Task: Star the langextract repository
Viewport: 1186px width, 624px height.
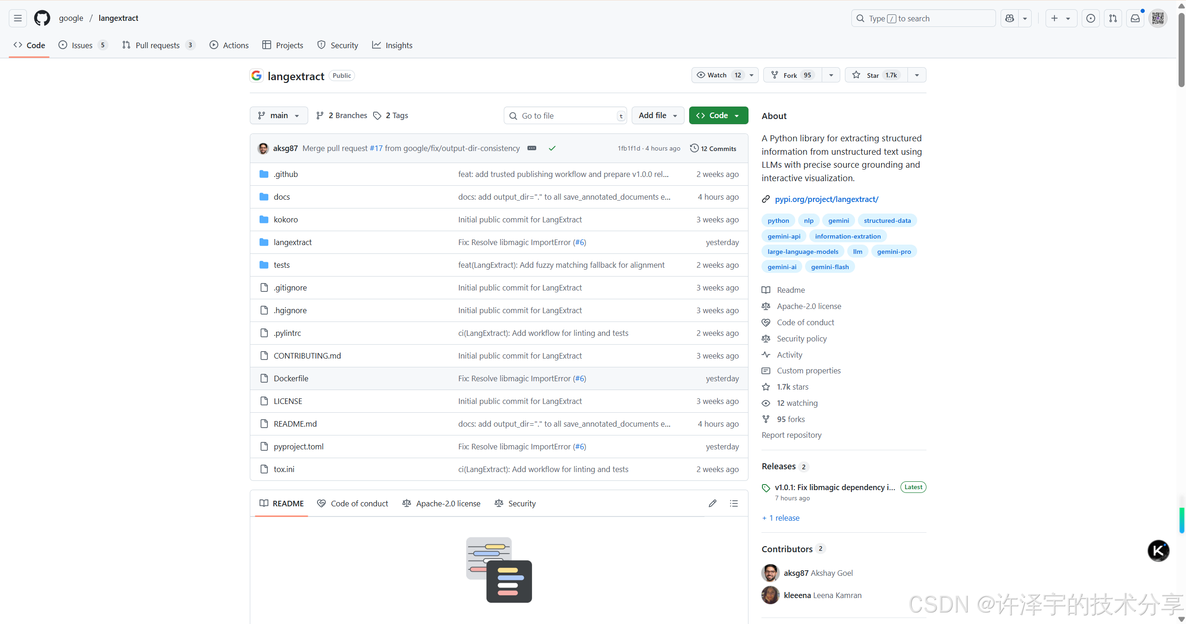Action: coord(876,75)
